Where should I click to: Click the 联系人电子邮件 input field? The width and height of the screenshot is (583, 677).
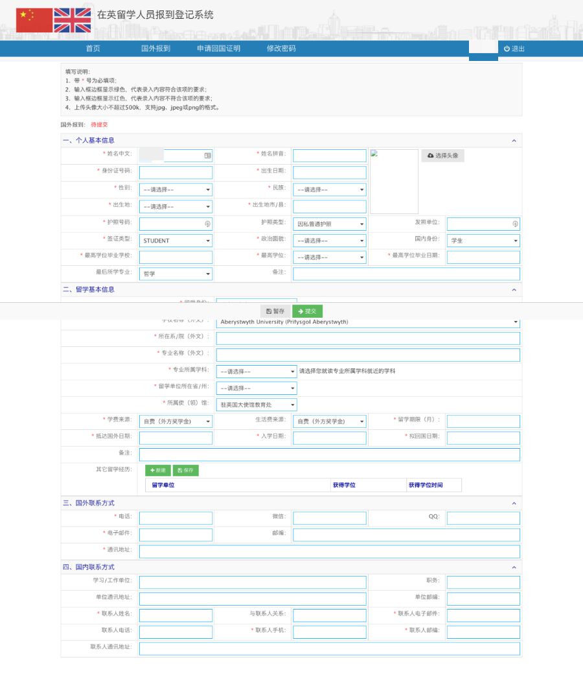tap(483, 615)
